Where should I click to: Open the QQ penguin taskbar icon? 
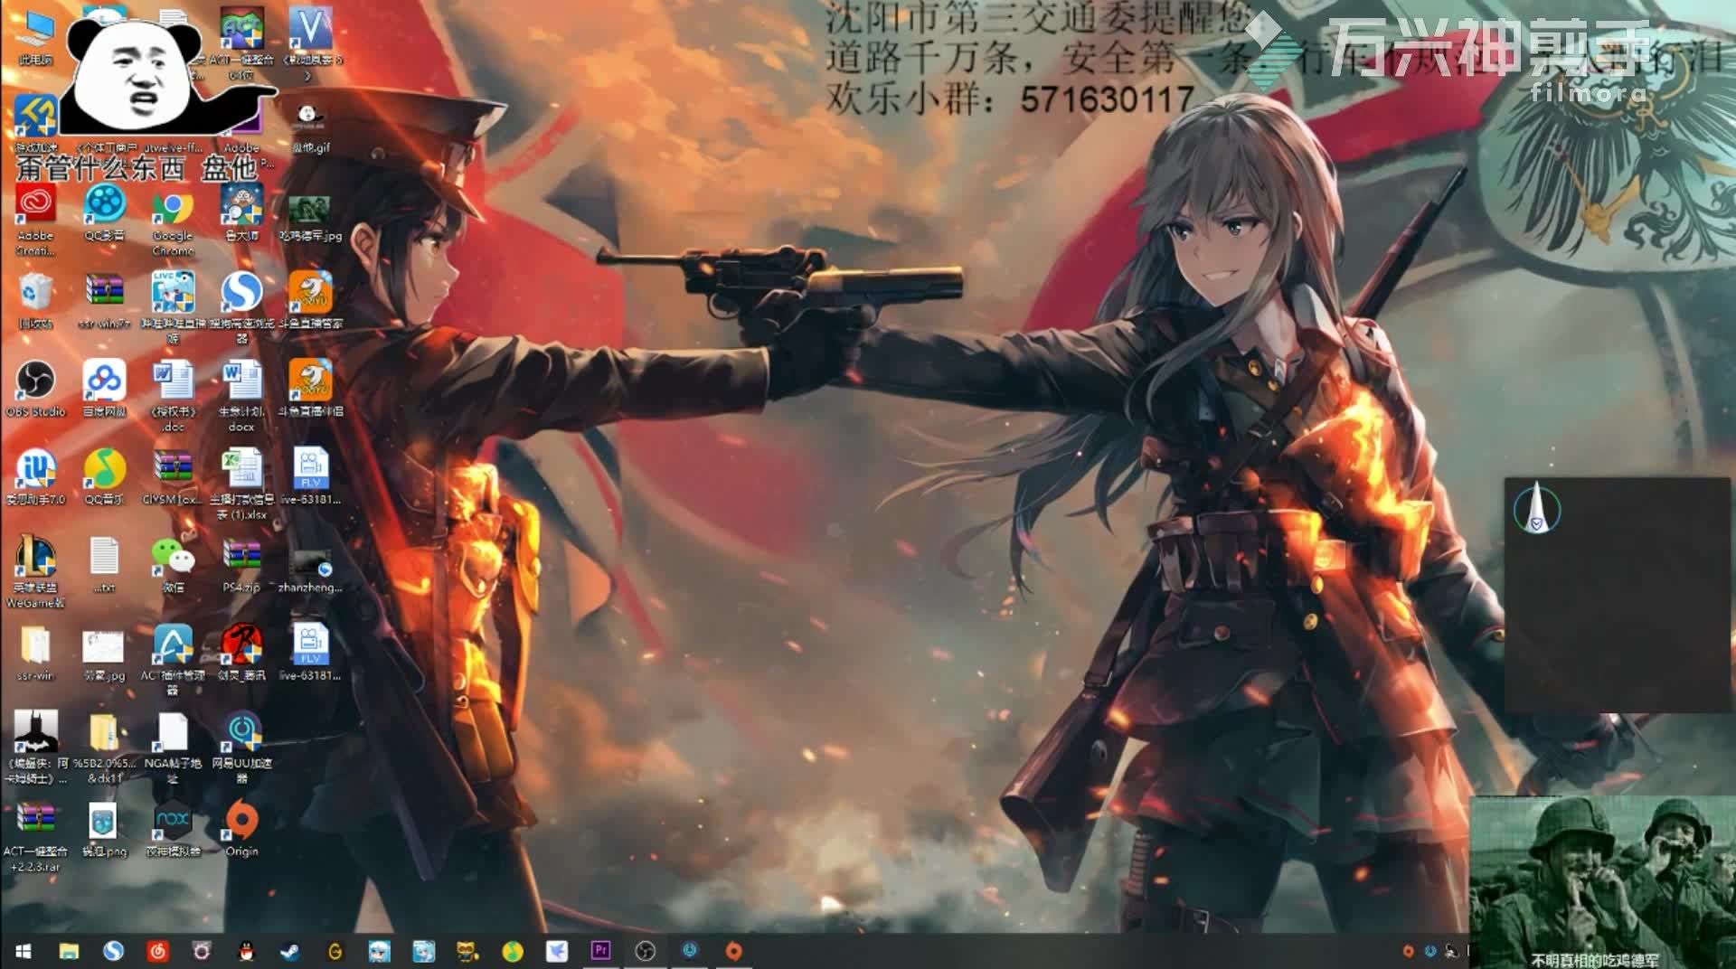pyautogui.click(x=246, y=951)
